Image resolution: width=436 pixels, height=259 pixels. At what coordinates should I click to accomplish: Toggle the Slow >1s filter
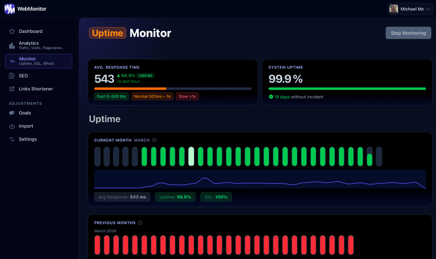tap(187, 96)
